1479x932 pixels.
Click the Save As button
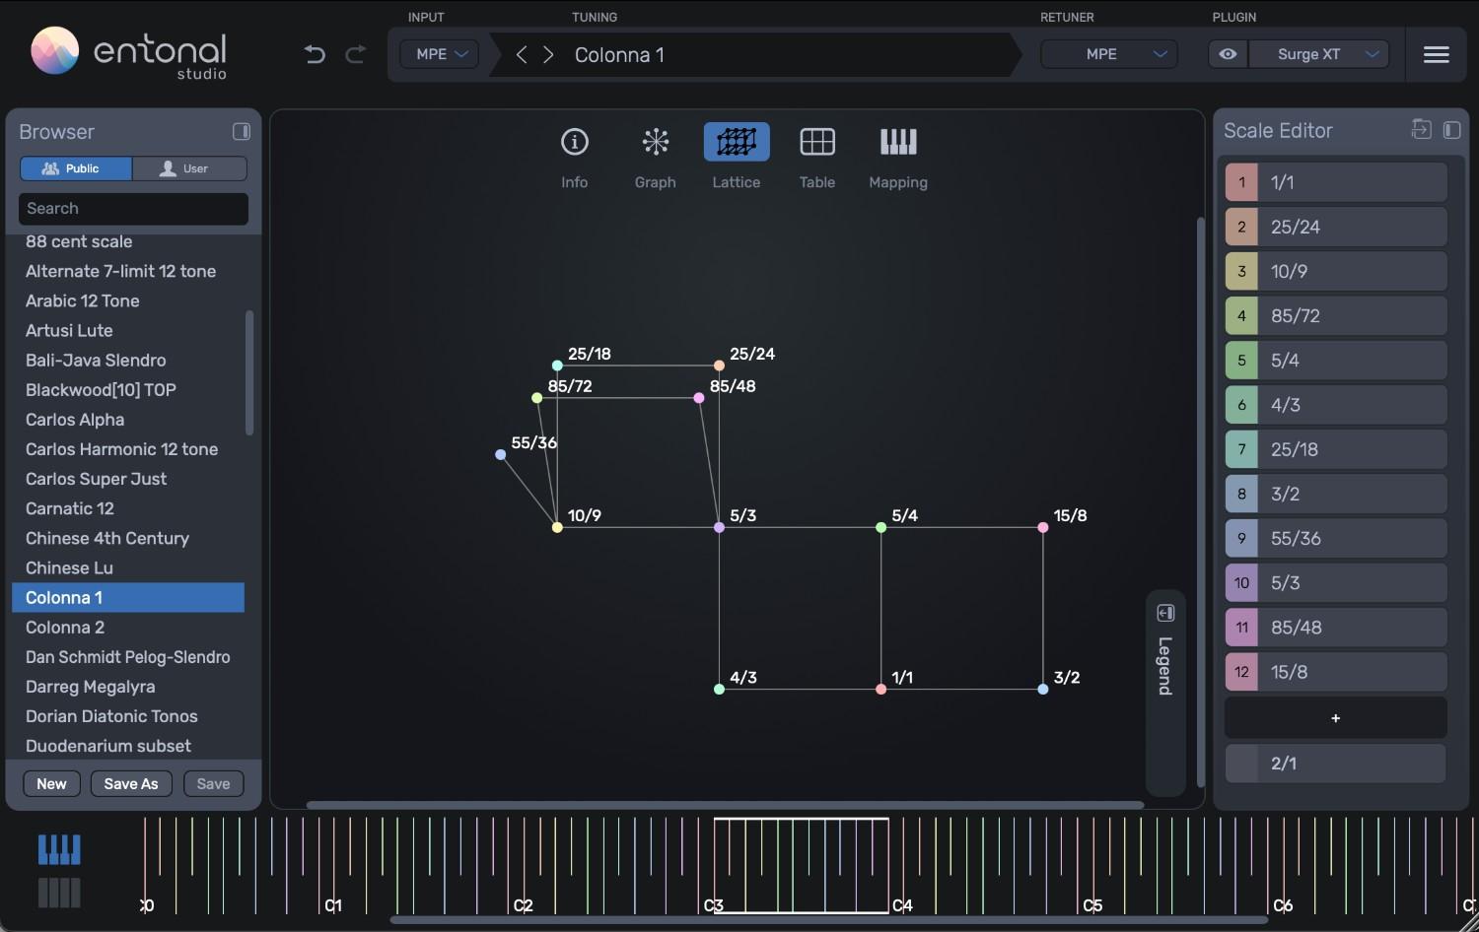(x=131, y=783)
